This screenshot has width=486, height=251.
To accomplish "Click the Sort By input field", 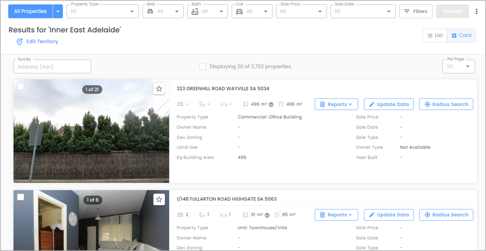I will click(52, 67).
